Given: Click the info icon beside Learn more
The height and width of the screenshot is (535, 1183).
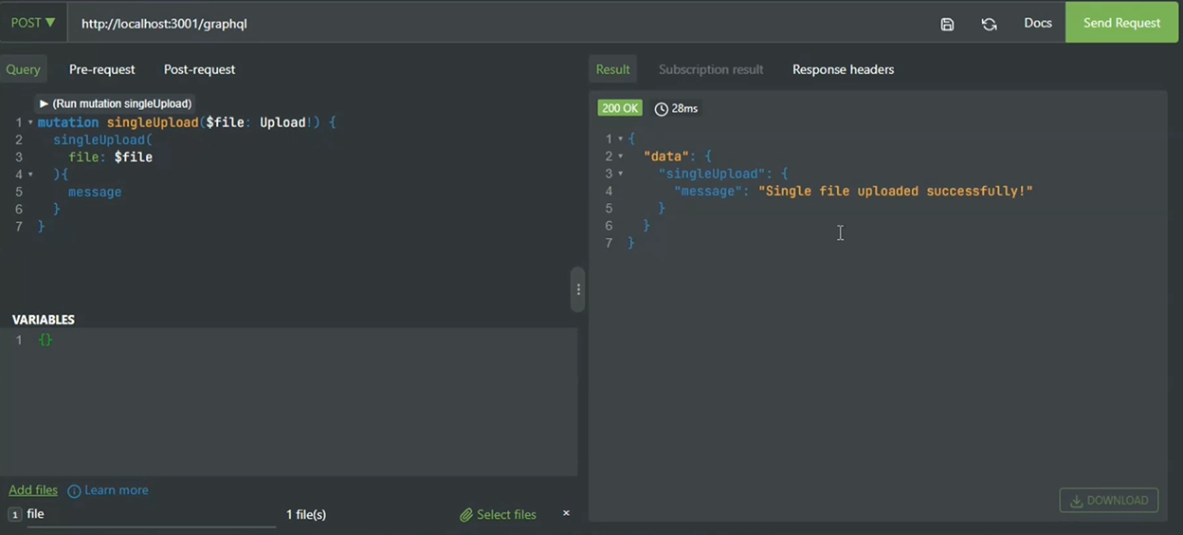Looking at the screenshot, I should tap(74, 490).
